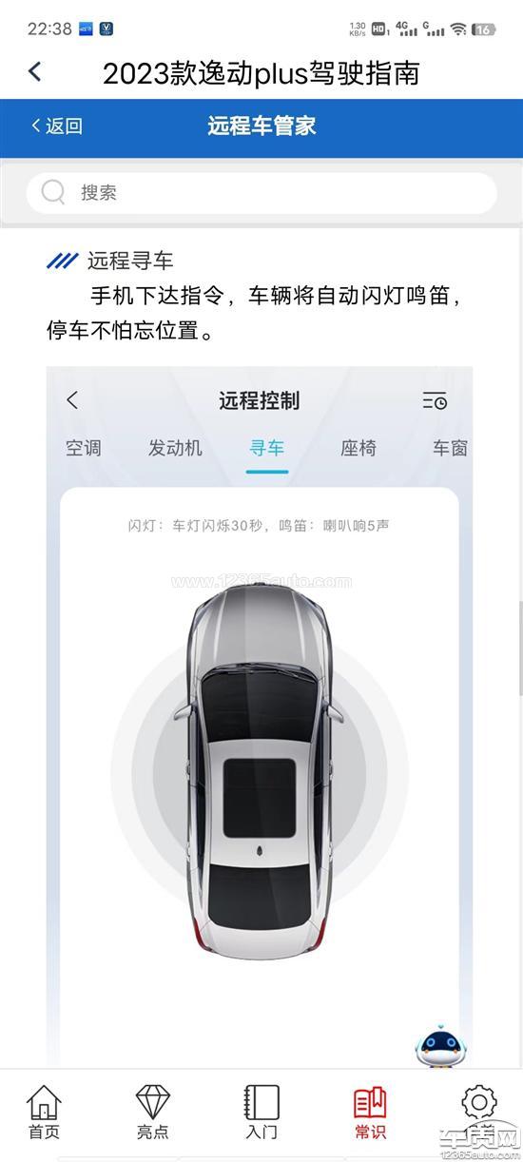Open the robot assistant floating icon
Image resolution: width=523 pixels, height=1162 pixels.
coord(439,1044)
